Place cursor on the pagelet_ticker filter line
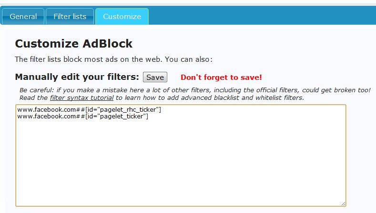The image size is (376, 213). [82, 117]
